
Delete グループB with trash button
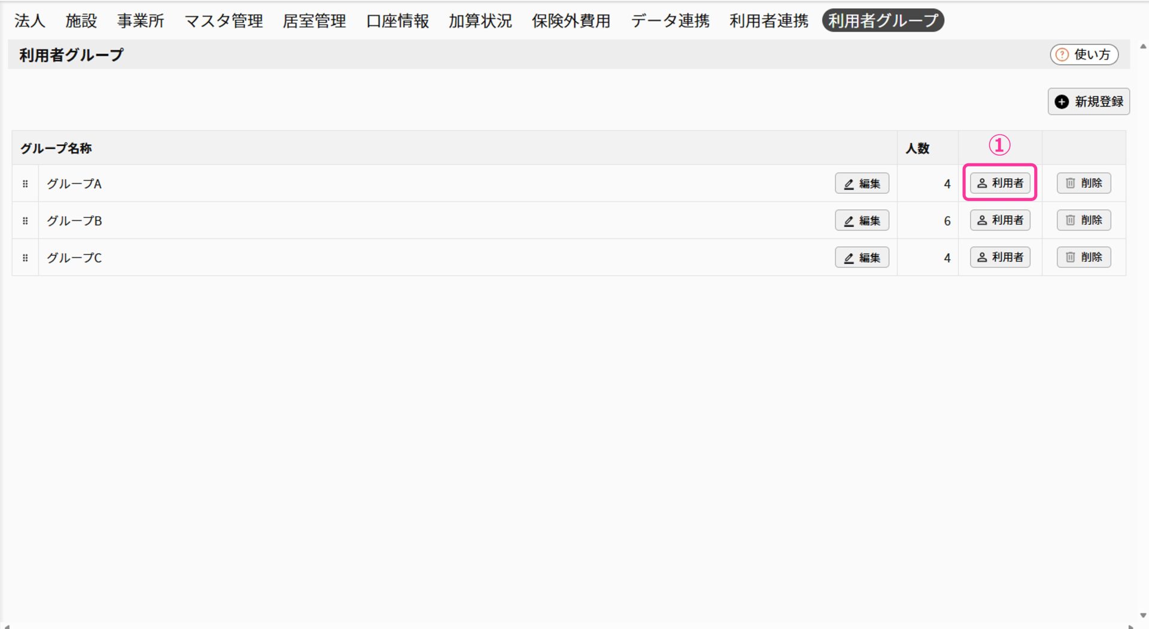[x=1084, y=220]
